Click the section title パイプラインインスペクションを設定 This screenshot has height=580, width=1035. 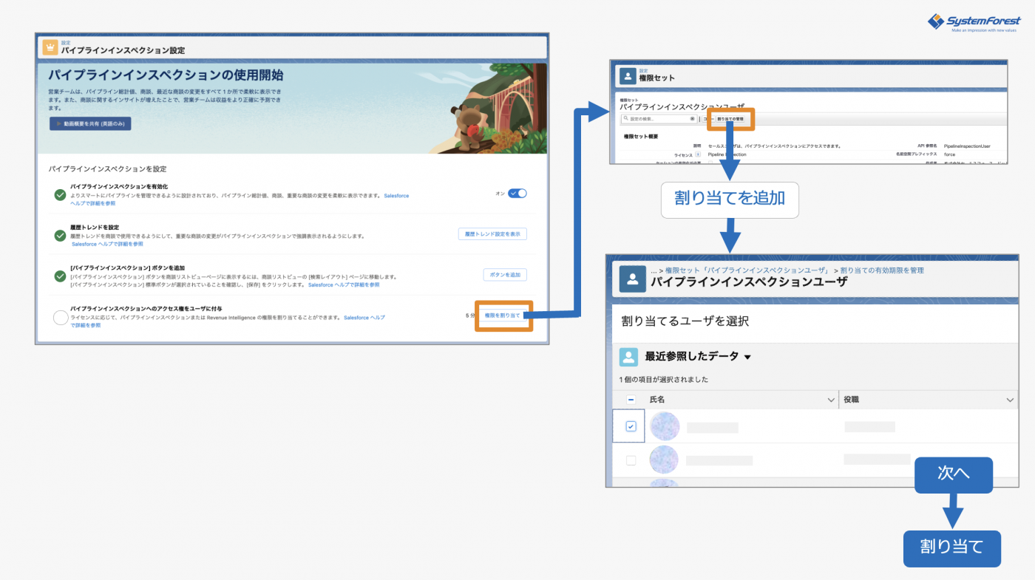(107, 169)
